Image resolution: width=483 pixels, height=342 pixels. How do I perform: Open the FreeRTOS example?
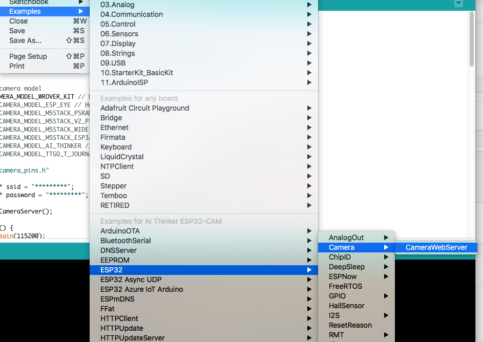[356, 286]
